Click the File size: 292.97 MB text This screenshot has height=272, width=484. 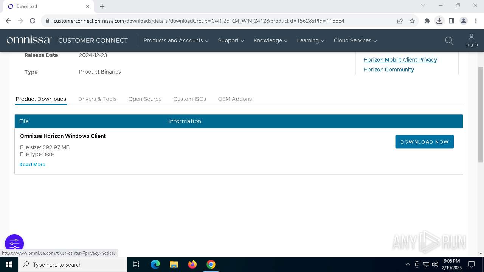click(x=45, y=147)
